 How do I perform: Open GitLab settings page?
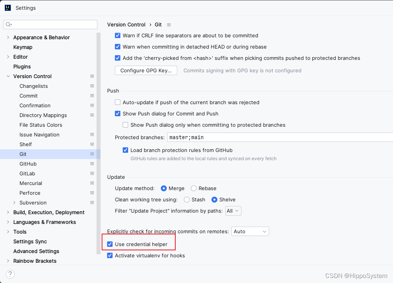coord(27,173)
